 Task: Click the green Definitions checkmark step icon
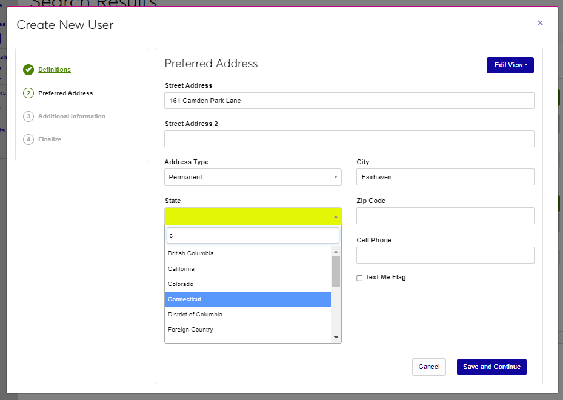point(28,70)
